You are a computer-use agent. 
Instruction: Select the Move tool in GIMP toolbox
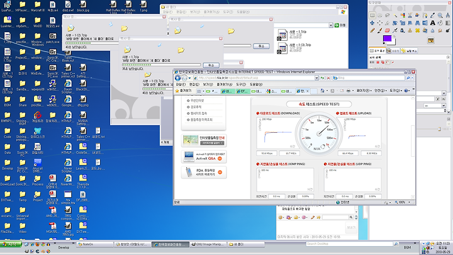tap(372, 23)
